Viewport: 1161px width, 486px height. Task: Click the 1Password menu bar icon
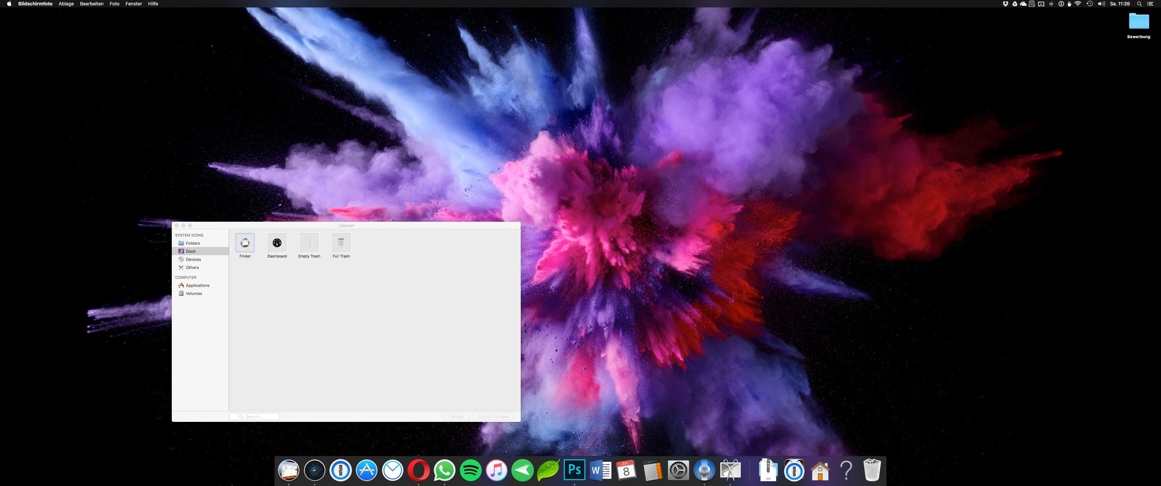pos(1061,4)
